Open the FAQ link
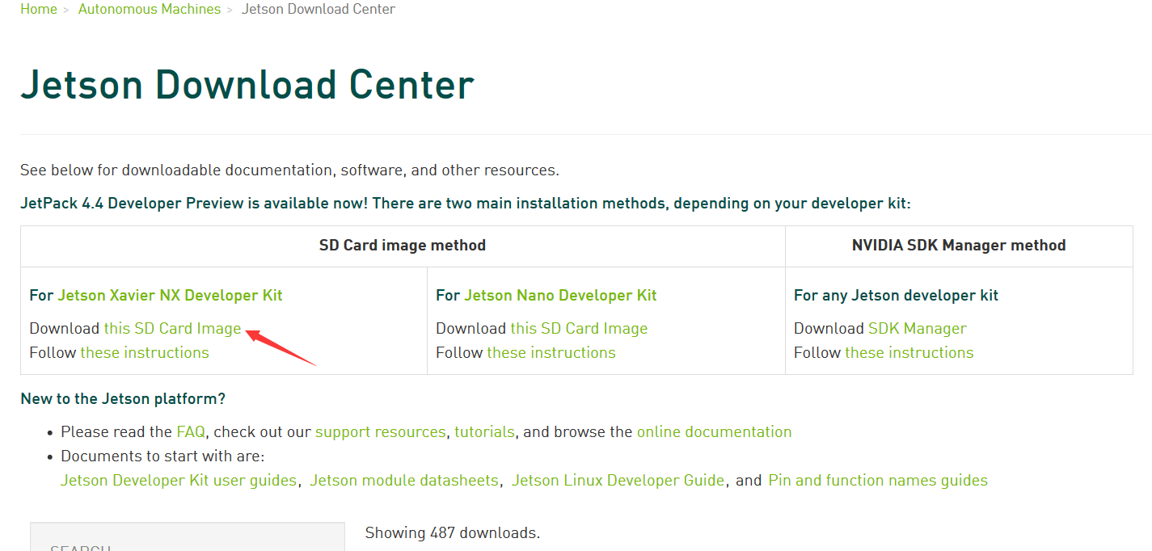 [x=191, y=431]
